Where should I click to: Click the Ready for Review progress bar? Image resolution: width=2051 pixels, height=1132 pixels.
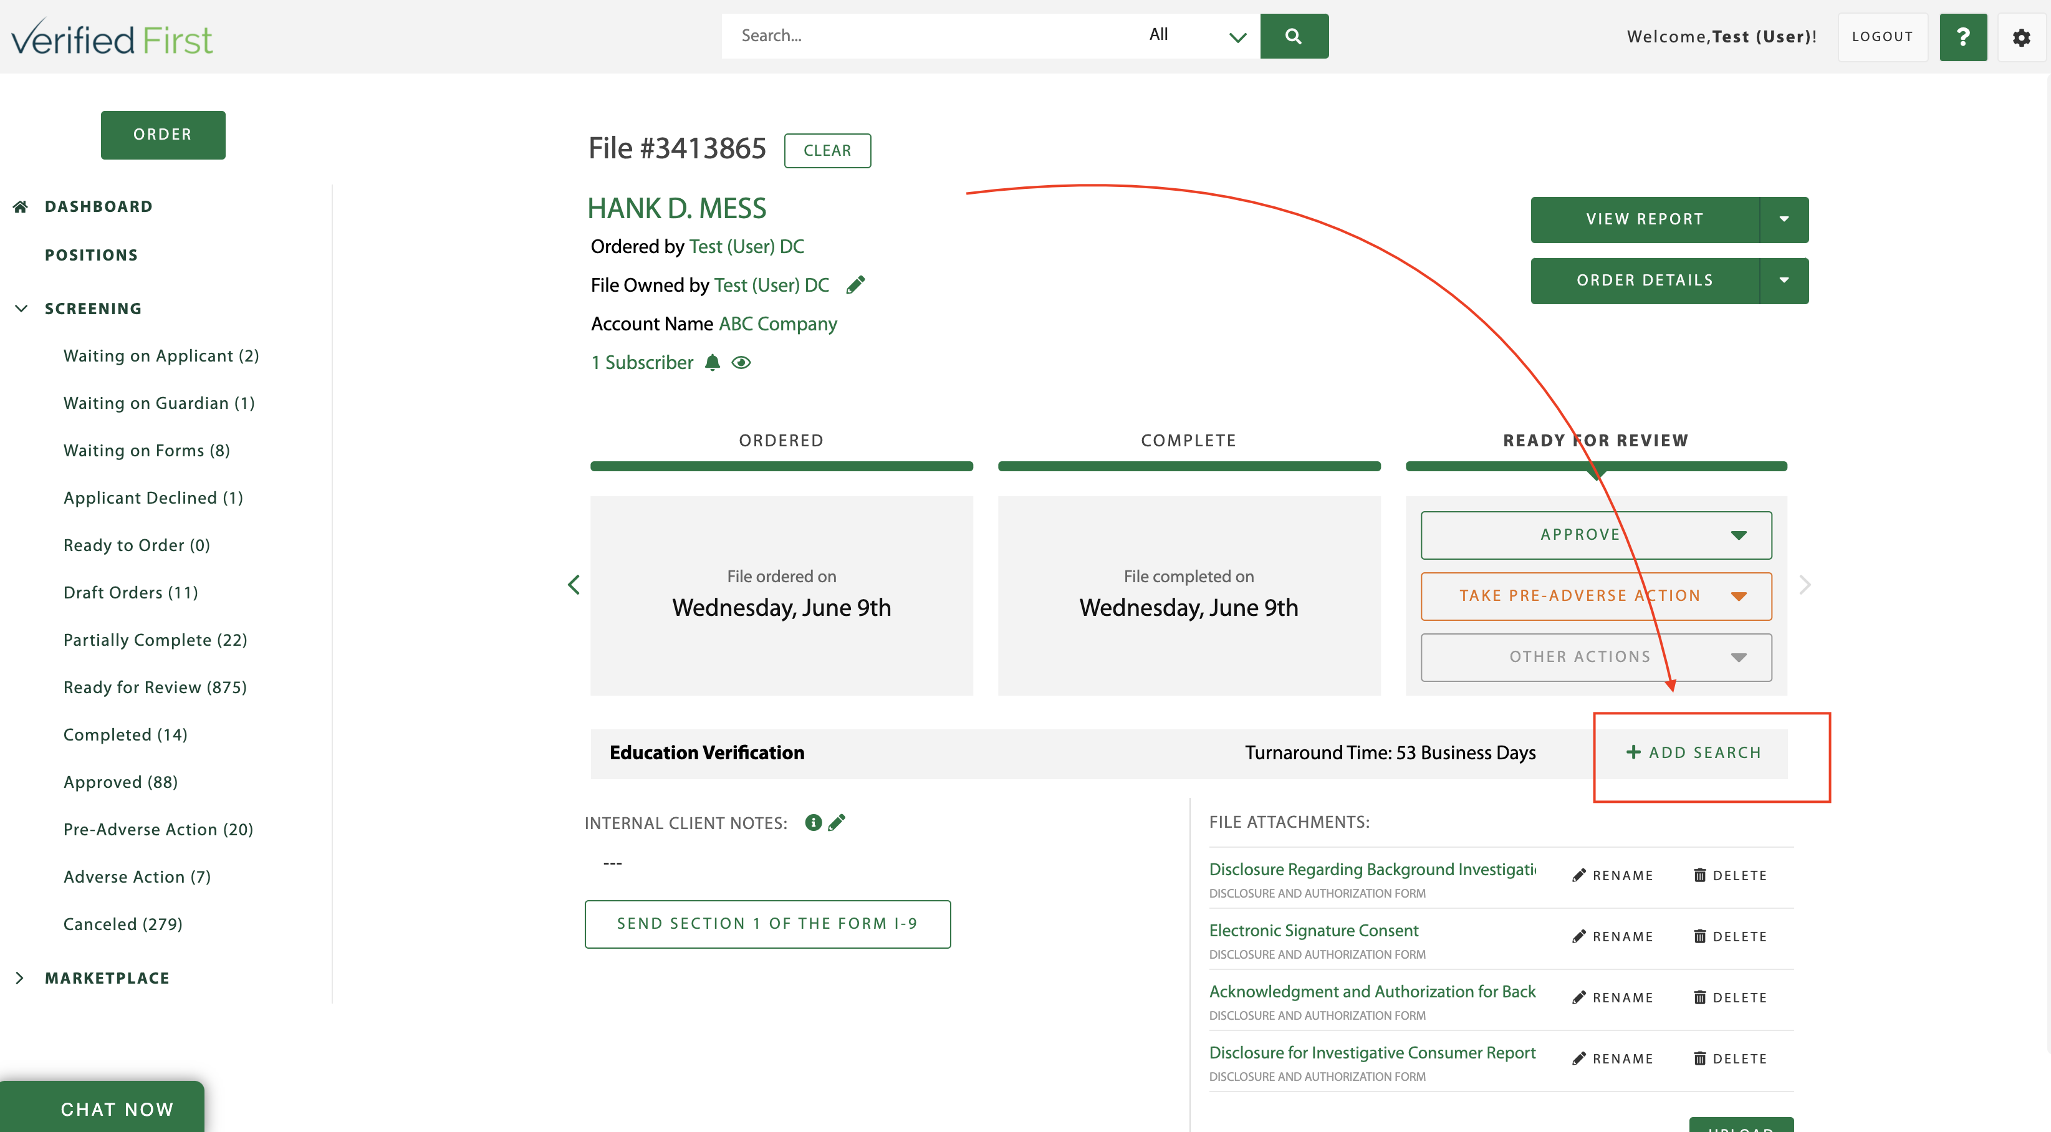(x=1597, y=466)
